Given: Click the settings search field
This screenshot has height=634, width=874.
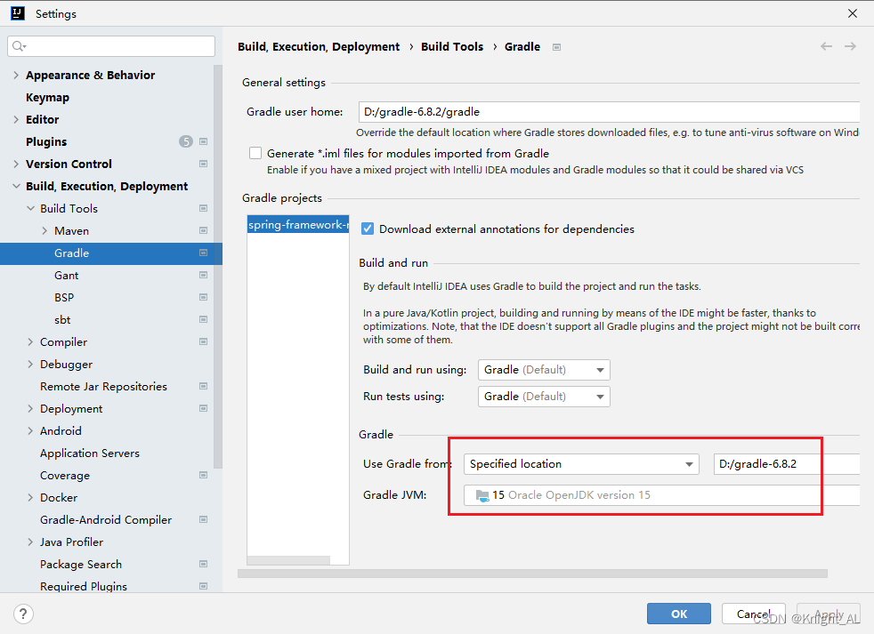Looking at the screenshot, I should (111, 46).
